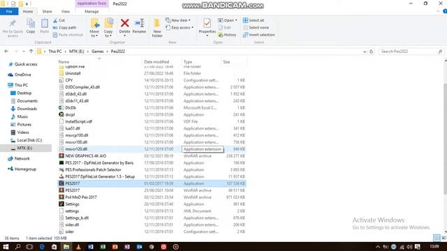Select Quick access in navigation pane
447x251 pixels.
click(x=26, y=64)
